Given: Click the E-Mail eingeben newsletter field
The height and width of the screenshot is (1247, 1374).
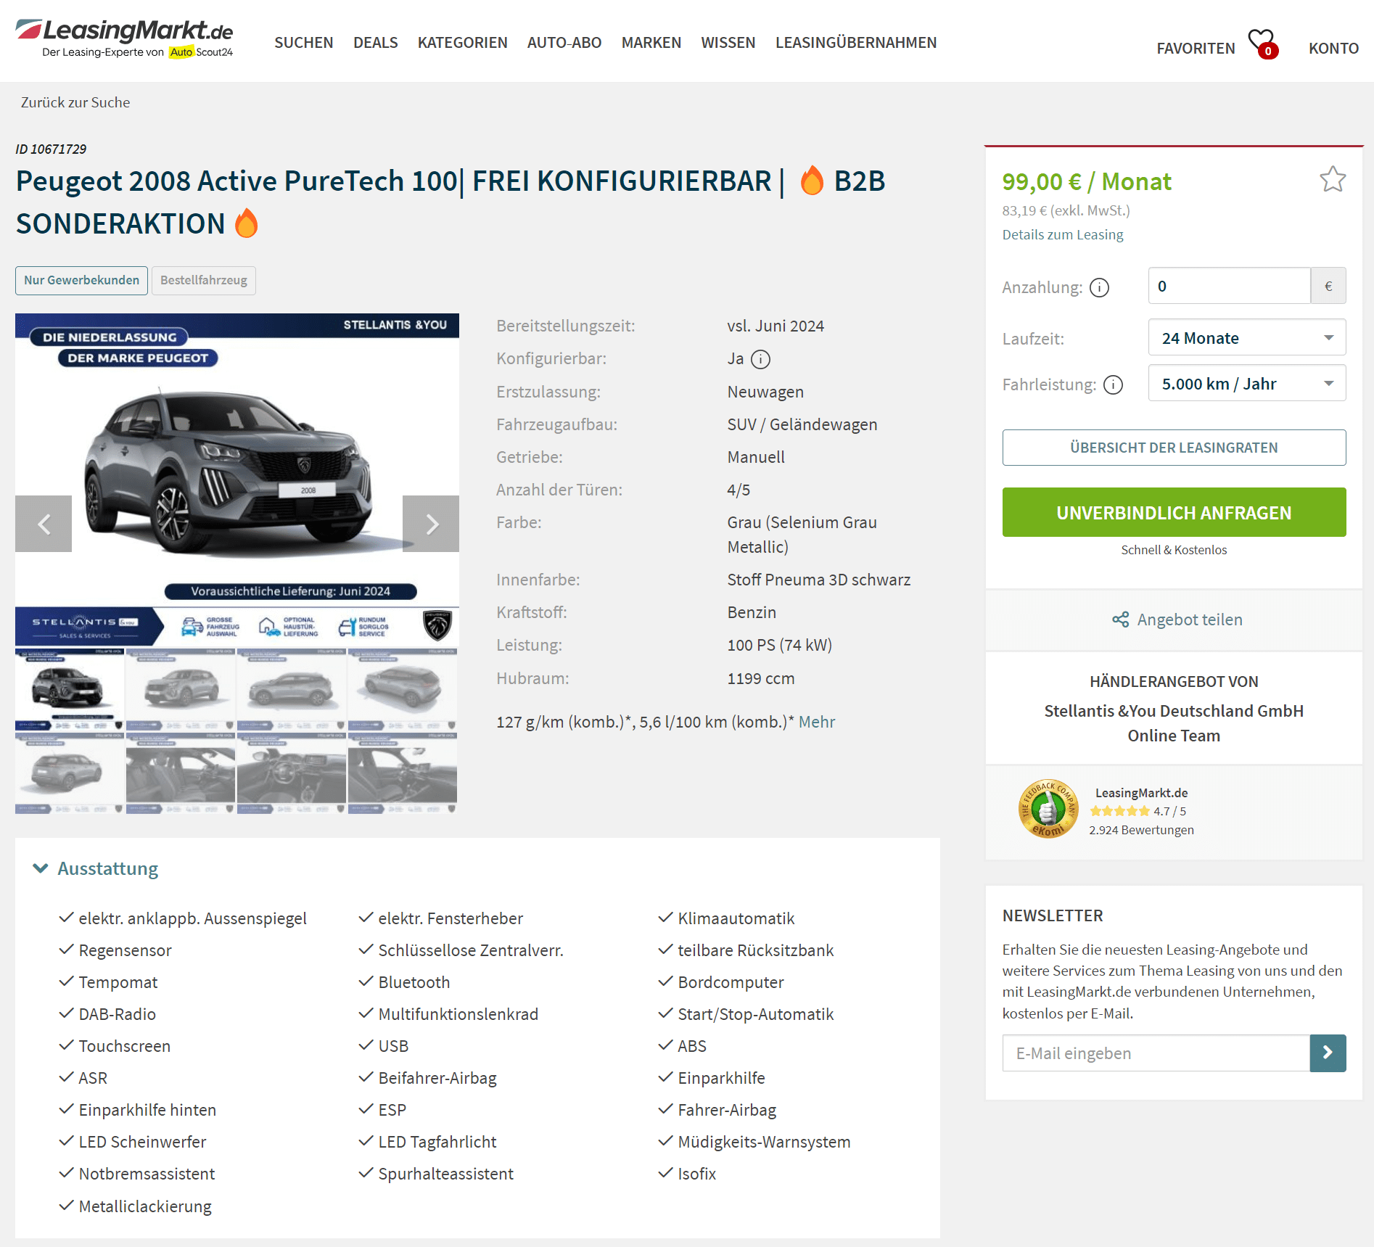Looking at the screenshot, I should pyautogui.click(x=1156, y=1053).
